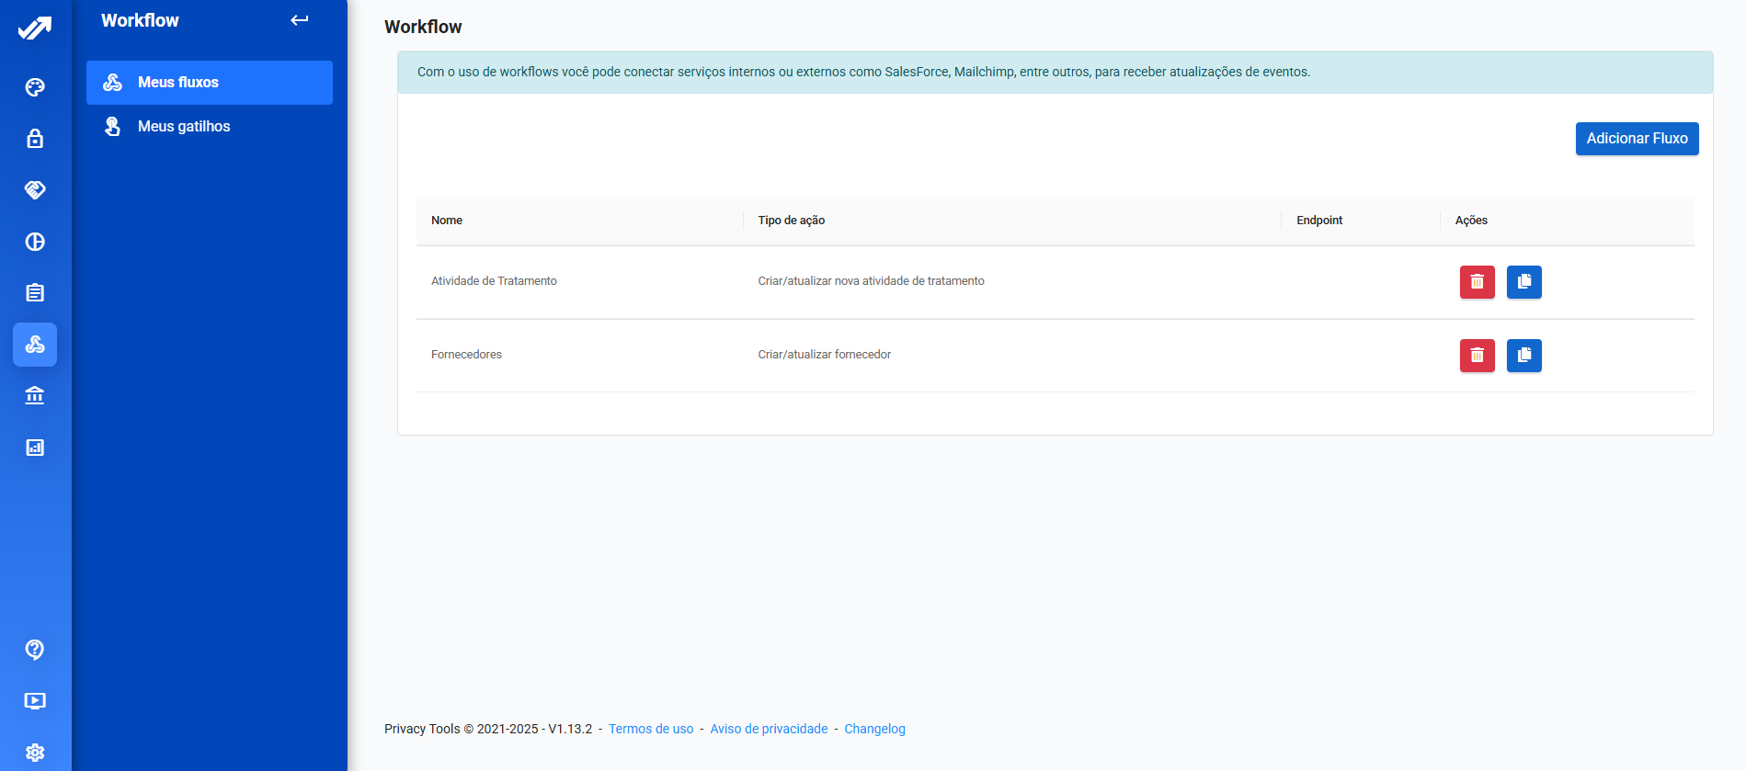Click the Nome column header
Screen dimensions: 1746x771
pyautogui.click(x=447, y=221)
